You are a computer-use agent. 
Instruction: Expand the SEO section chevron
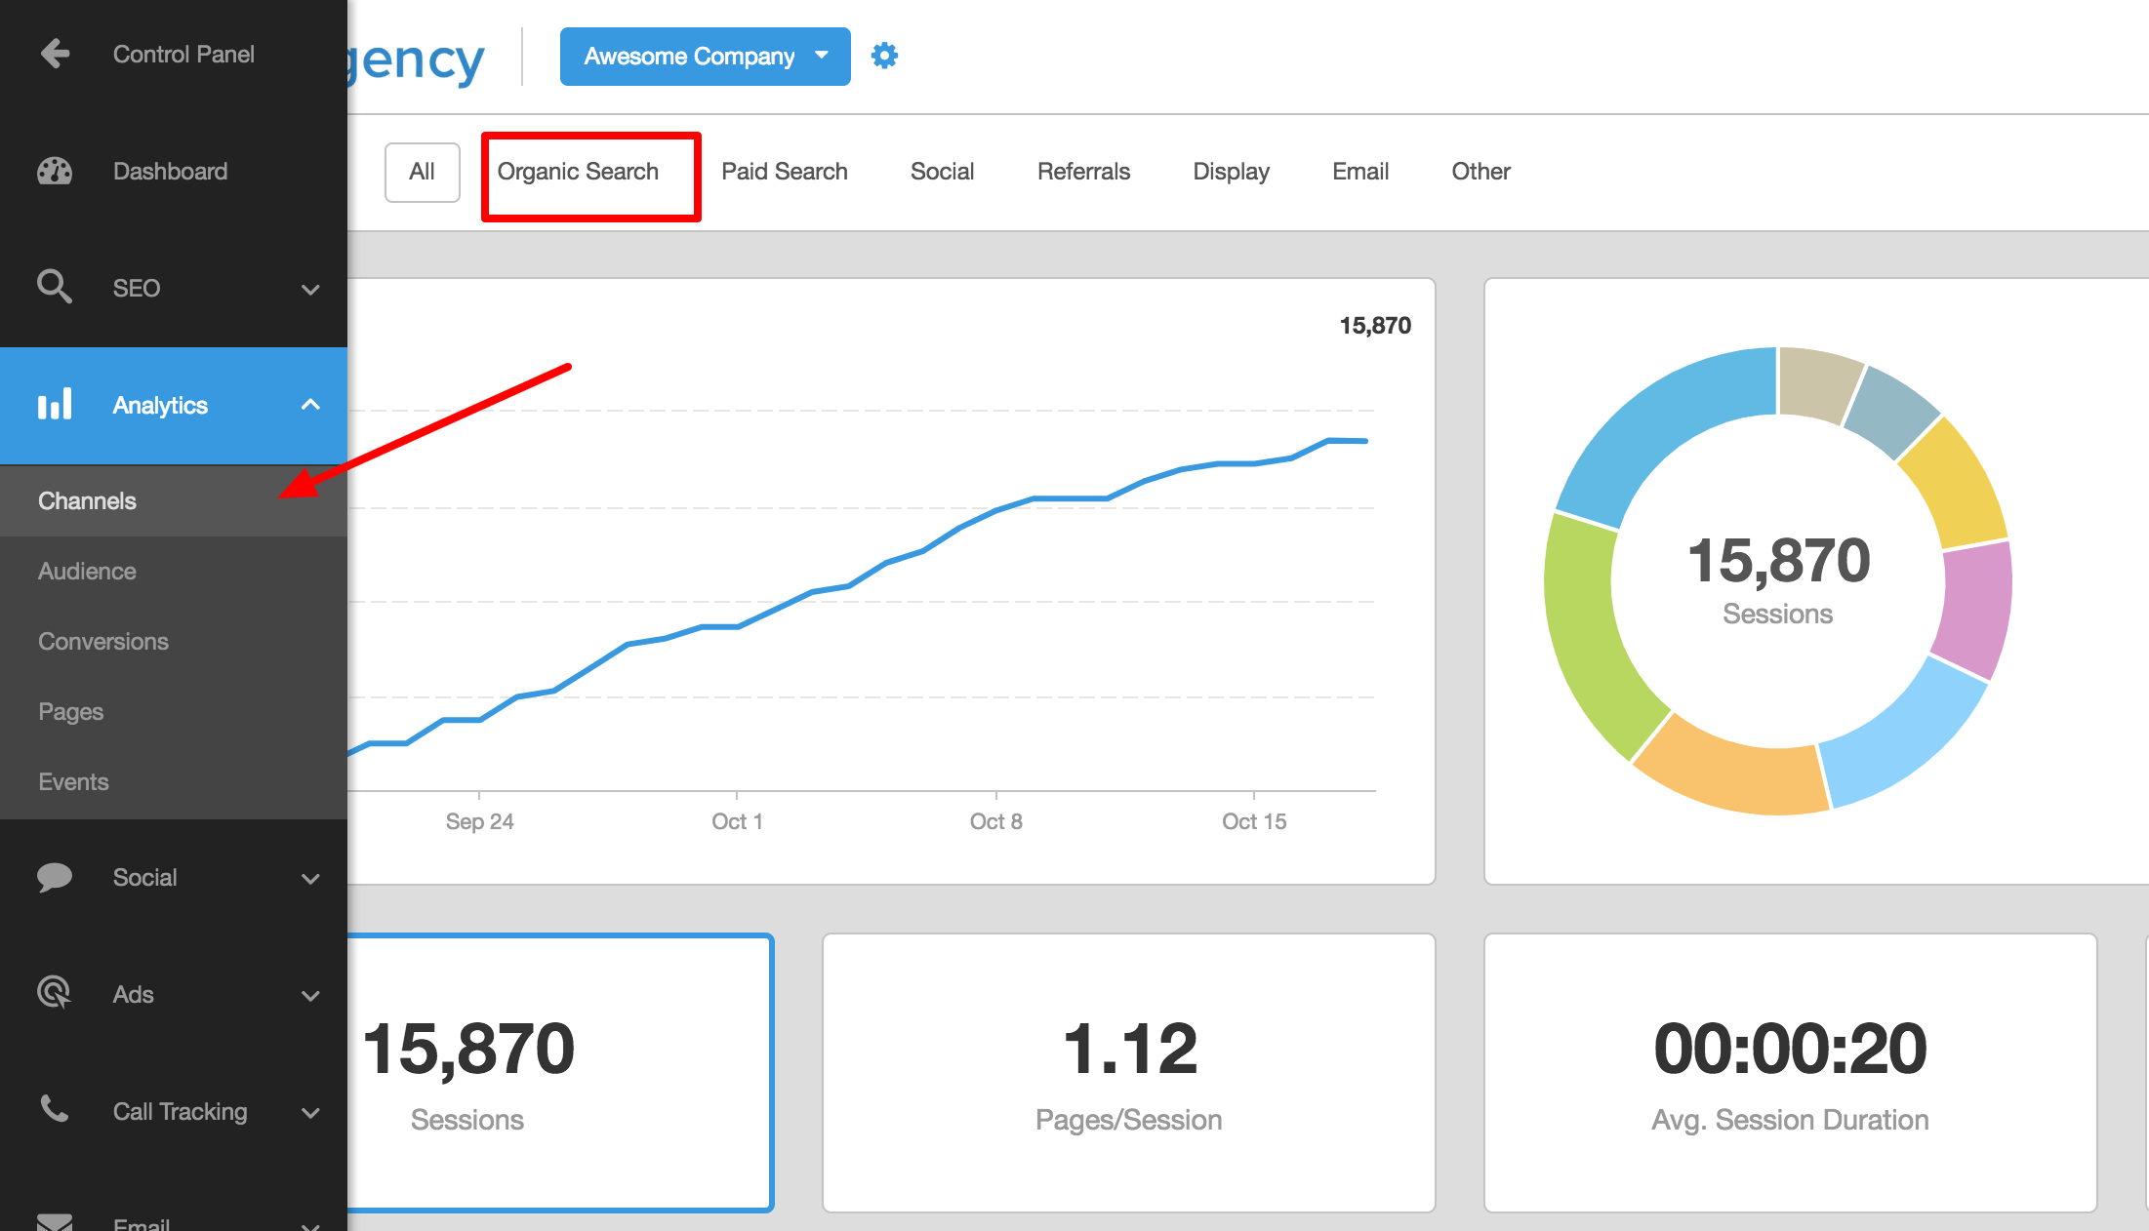point(310,289)
